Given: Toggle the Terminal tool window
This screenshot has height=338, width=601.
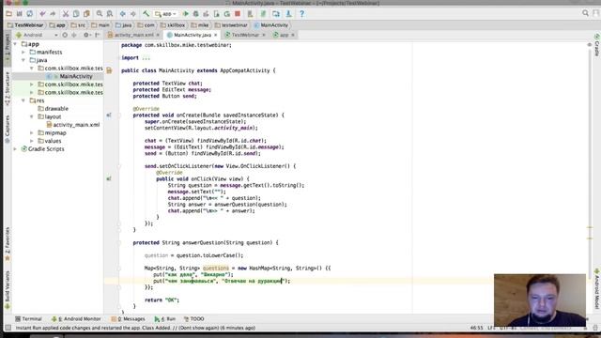Looking at the screenshot, I should point(28,319).
